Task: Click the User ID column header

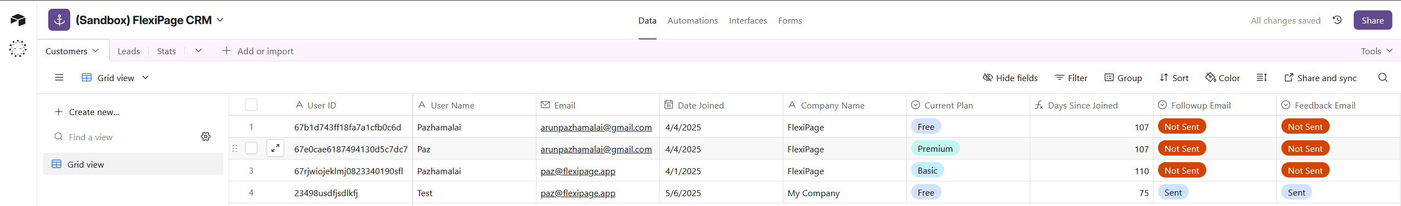Action: point(321,105)
